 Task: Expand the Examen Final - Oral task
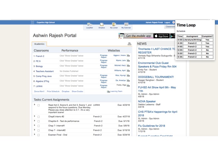35,134
